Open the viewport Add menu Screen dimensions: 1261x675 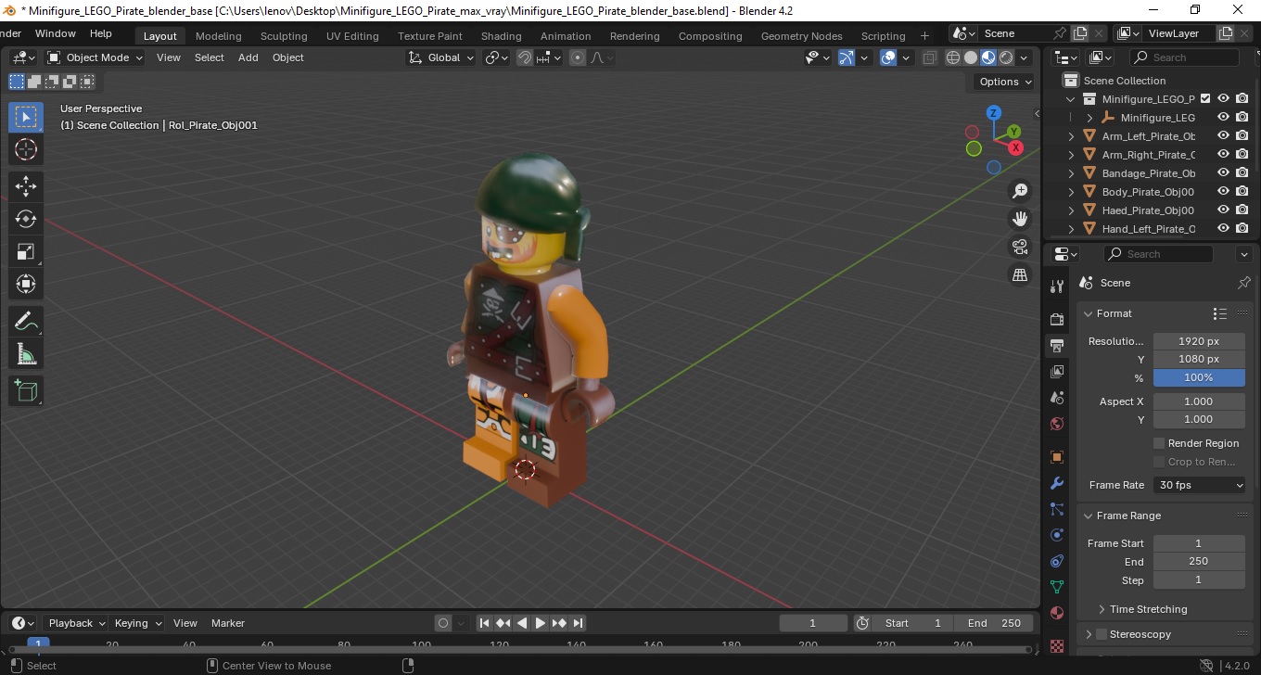248,57
